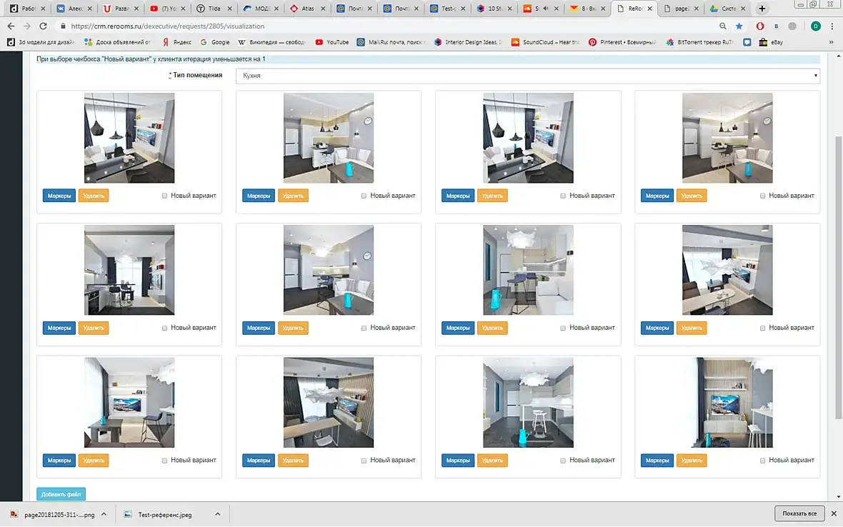This screenshot has width=843, height=527.
Task: Open the Google bookmark
Action: [x=215, y=42]
